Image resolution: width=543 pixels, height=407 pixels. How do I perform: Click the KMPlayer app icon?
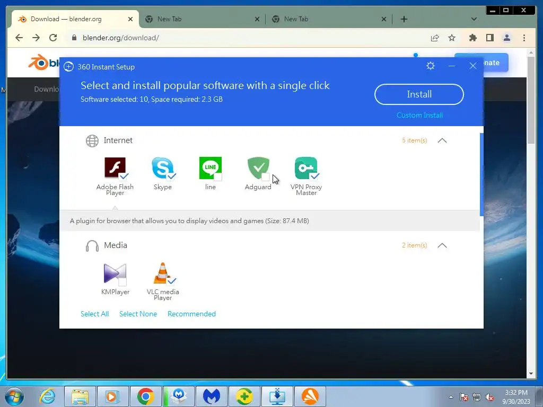(115, 273)
